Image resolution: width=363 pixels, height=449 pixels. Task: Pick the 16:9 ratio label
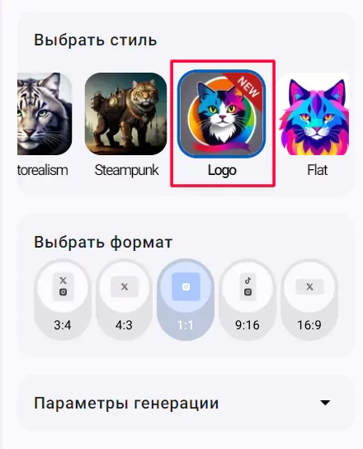pyautogui.click(x=309, y=325)
